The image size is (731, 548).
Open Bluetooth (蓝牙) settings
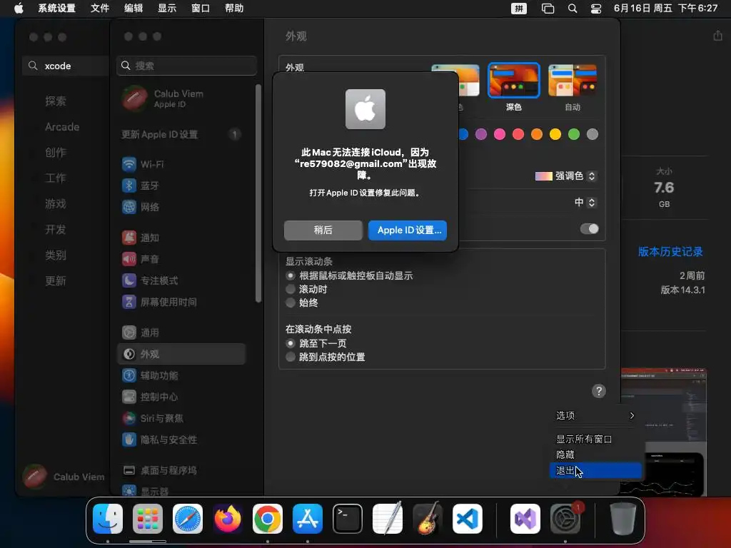(181, 186)
